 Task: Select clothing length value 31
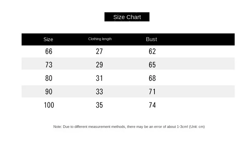[x=99, y=78]
